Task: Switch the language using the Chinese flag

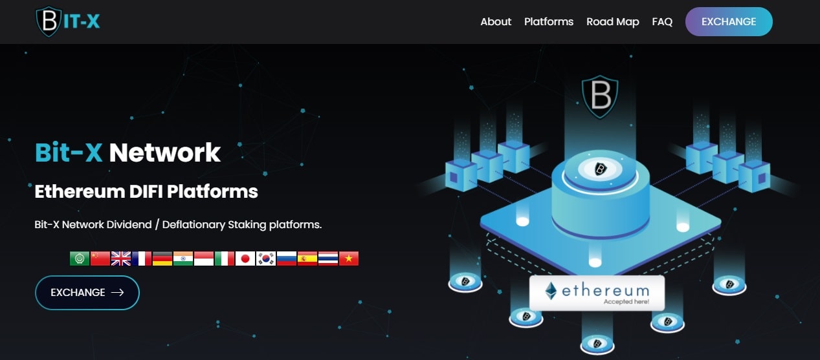Action: [x=100, y=259]
